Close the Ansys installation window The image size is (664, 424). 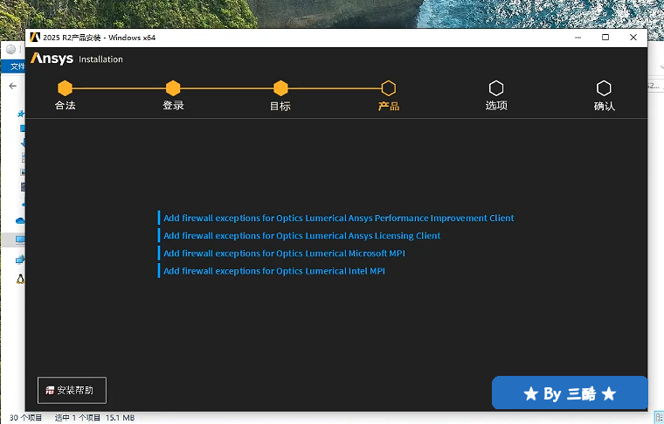(633, 38)
